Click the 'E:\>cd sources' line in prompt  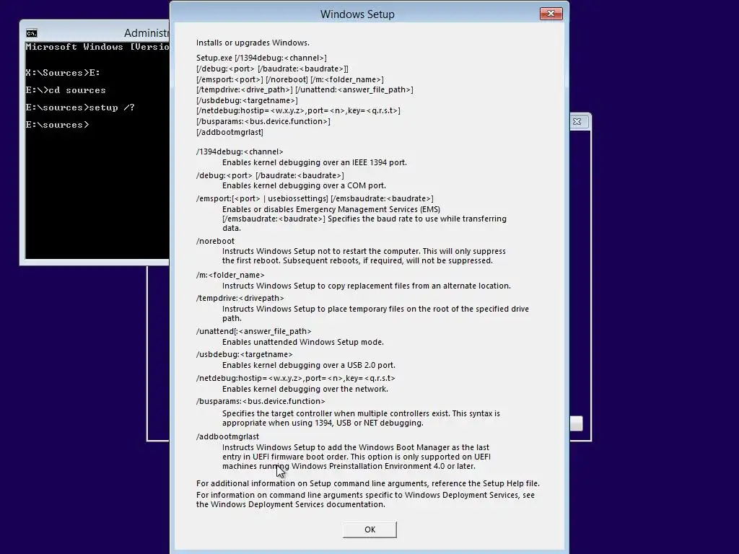[66, 90]
